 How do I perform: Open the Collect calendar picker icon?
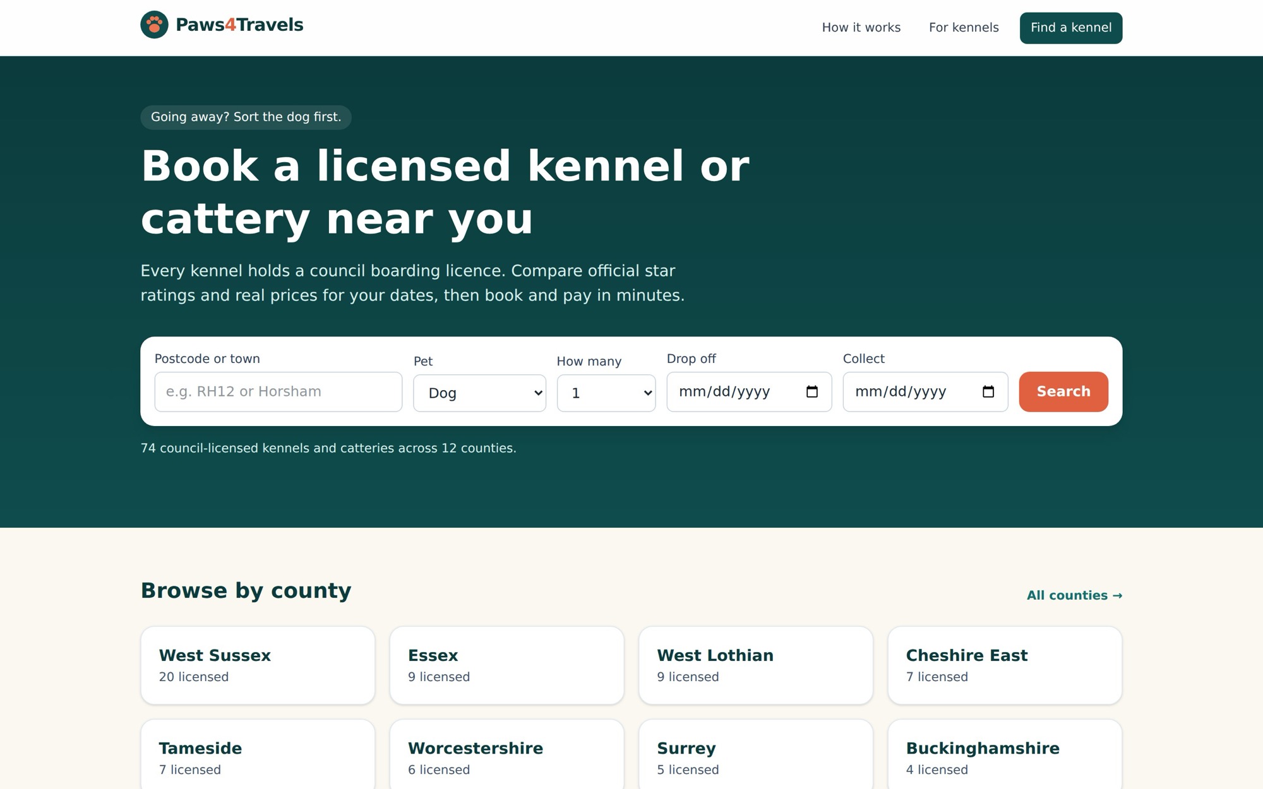point(988,392)
